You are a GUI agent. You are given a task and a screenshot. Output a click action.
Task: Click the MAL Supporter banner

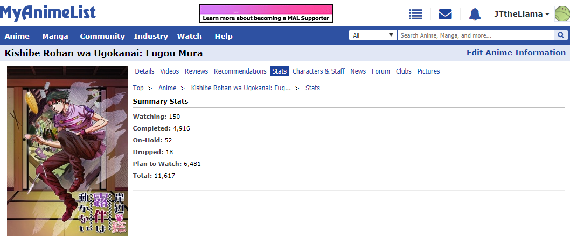(x=266, y=13)
